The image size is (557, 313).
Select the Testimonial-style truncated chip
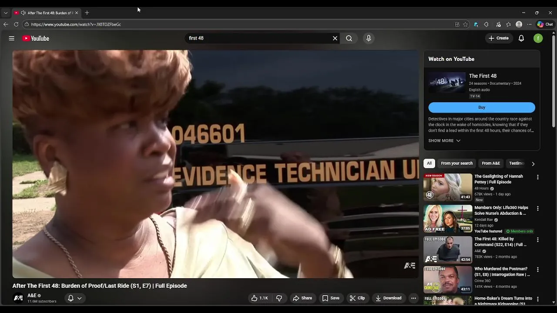pos(517,163)
